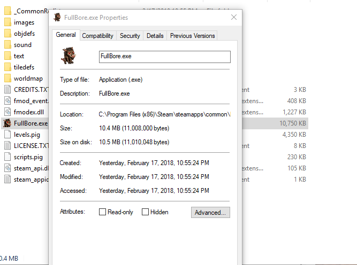Open the Security tab
This screenshot has height=265, width=357.
[130, 36]
